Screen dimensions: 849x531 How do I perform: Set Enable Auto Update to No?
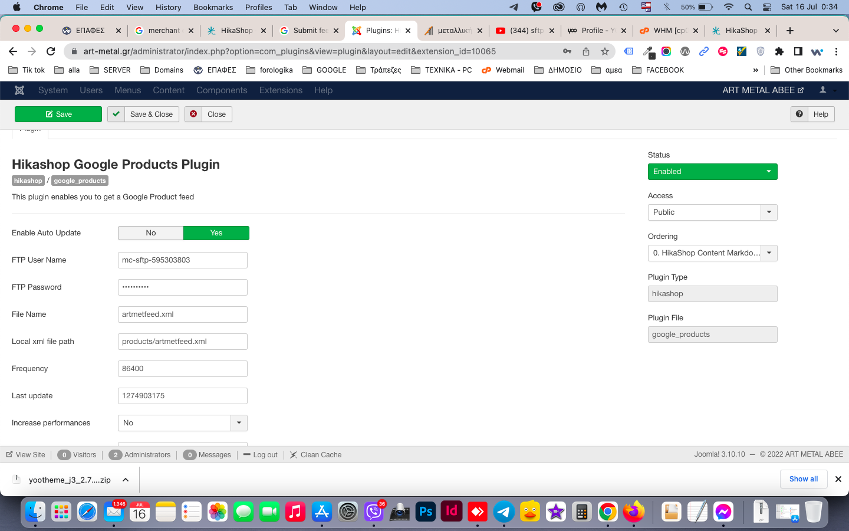(x=151, y=233)
